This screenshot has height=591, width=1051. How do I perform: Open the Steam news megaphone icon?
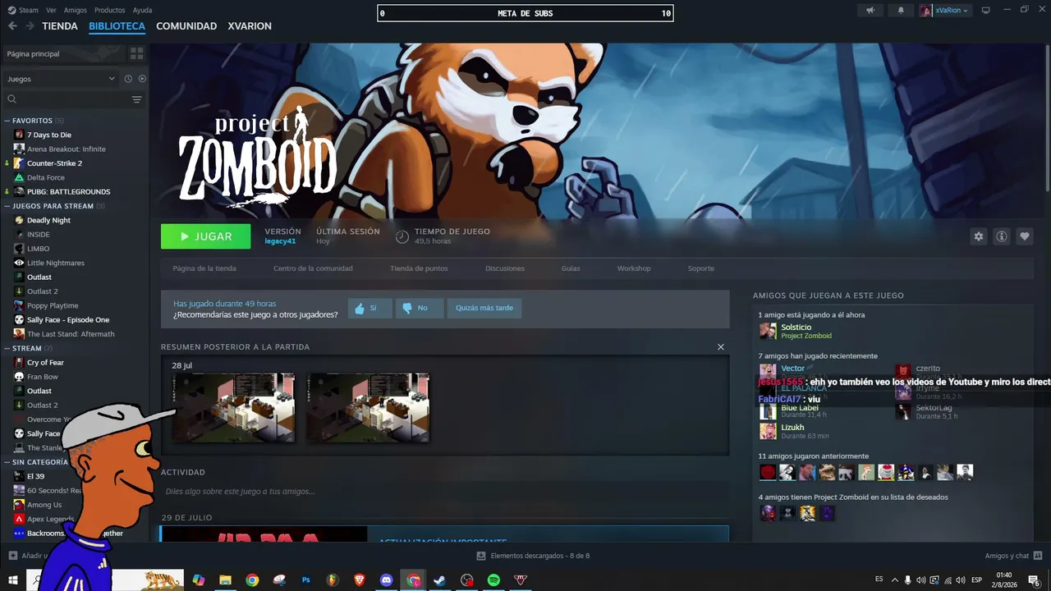(870, 11)
